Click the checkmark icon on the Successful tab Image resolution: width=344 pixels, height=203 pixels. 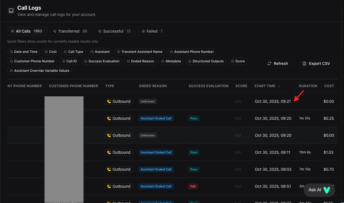pyautogui.click(x=100, y=31)
